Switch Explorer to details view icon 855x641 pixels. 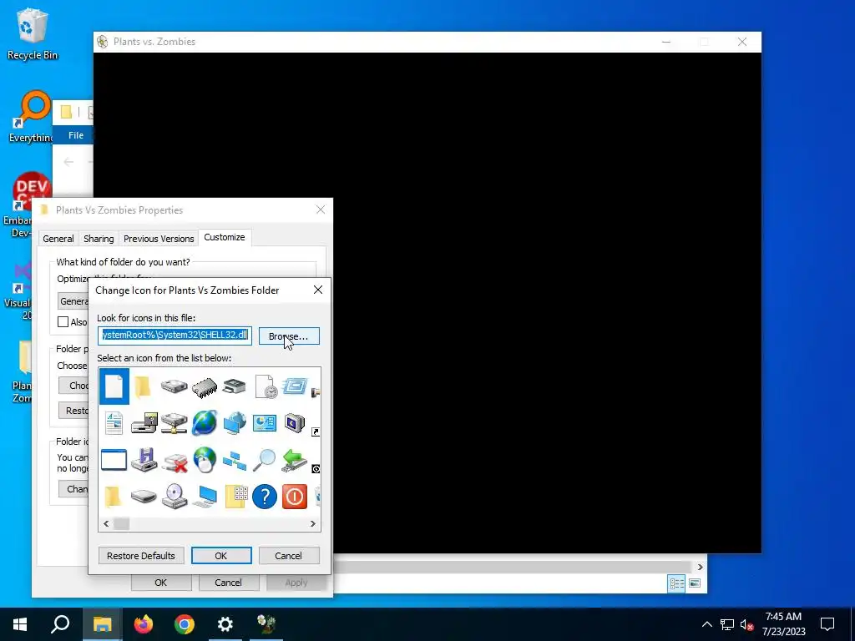tap(676, 583)
